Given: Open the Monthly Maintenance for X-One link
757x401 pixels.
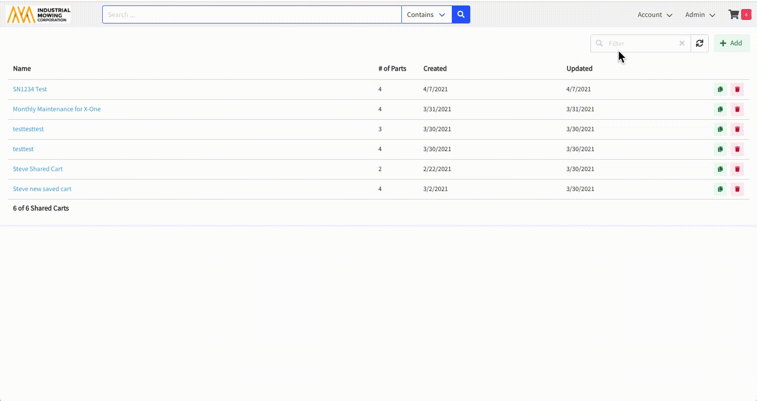Looking at the screenshot, I should click(57, 109).
